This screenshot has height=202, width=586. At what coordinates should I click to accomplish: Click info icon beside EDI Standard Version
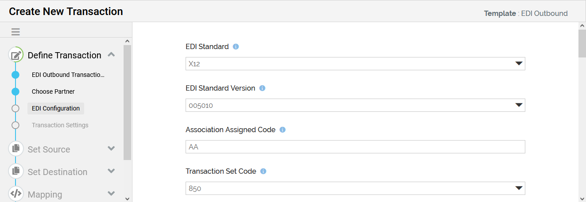(x=262, y=88)
